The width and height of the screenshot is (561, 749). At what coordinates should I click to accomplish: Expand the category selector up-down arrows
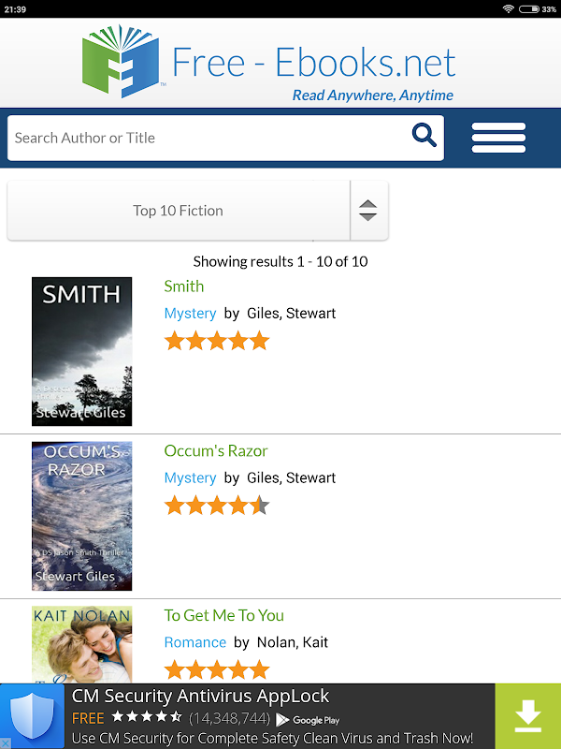point(368,211)
